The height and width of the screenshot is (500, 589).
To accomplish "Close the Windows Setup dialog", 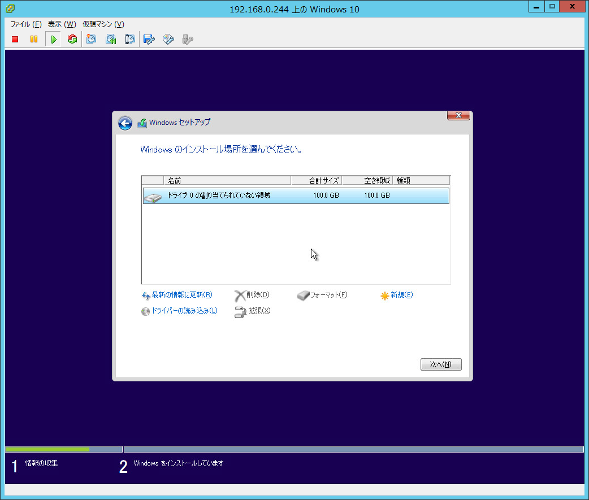I will pos(458,115).
